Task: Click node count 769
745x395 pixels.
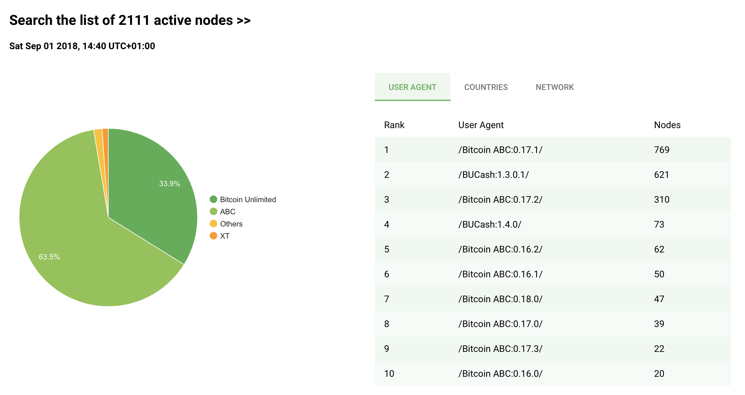Action: 662,150
